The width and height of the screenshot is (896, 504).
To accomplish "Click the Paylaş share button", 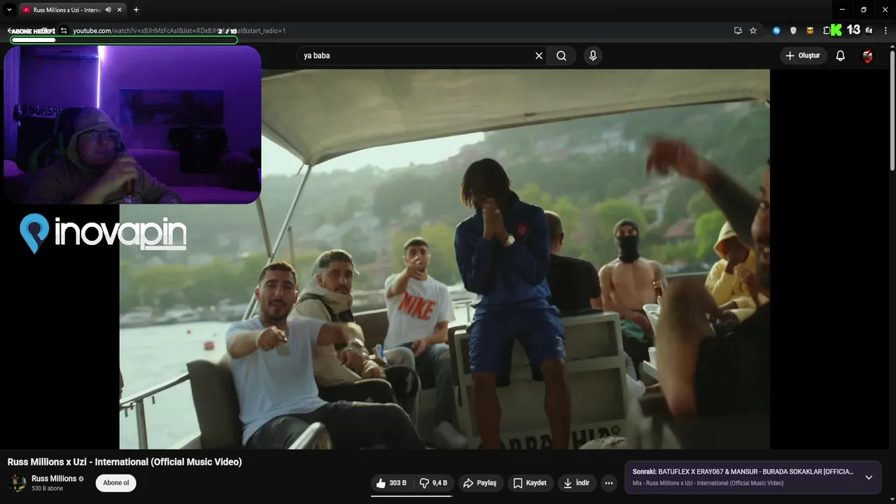I will coord(480,483).
